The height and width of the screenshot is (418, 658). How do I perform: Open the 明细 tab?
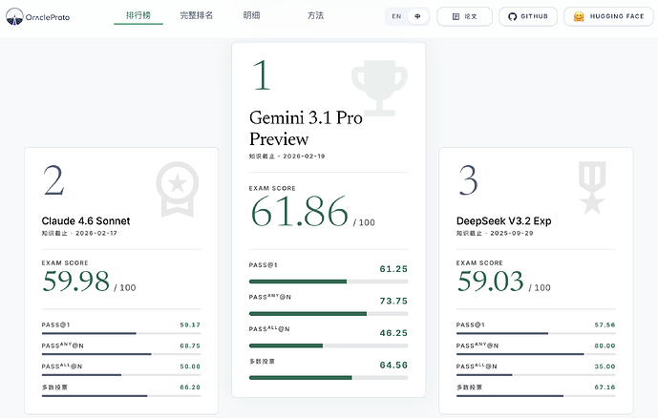tap(251, 15)
